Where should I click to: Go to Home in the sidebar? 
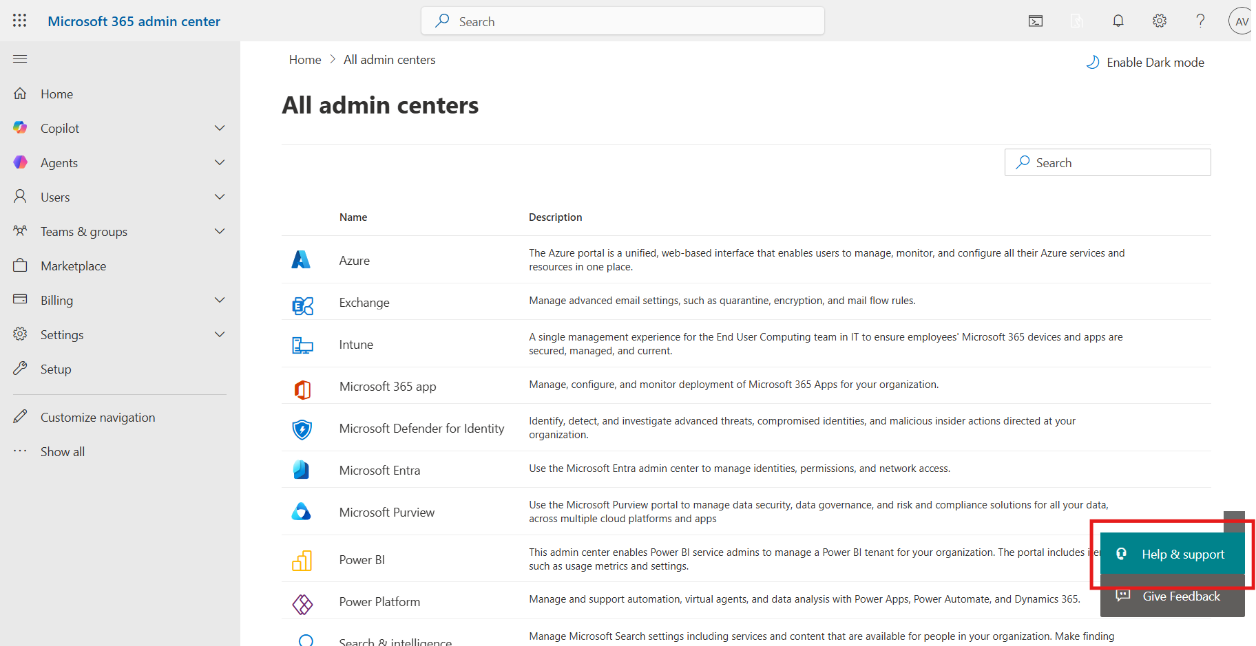pos(56,94)
